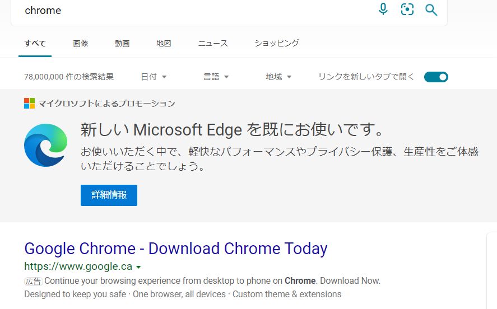Click the magnifying glass search icon
Screen dimensions: 497x309
[431, 10]
